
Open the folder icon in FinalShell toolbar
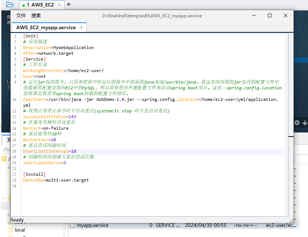(x=10, y=4)
